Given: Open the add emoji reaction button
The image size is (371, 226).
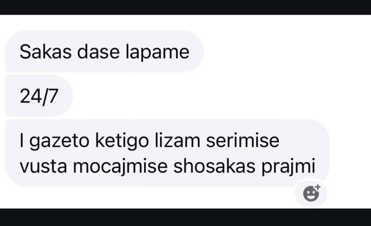Looking at the screenshot, I should pos(311,193).
